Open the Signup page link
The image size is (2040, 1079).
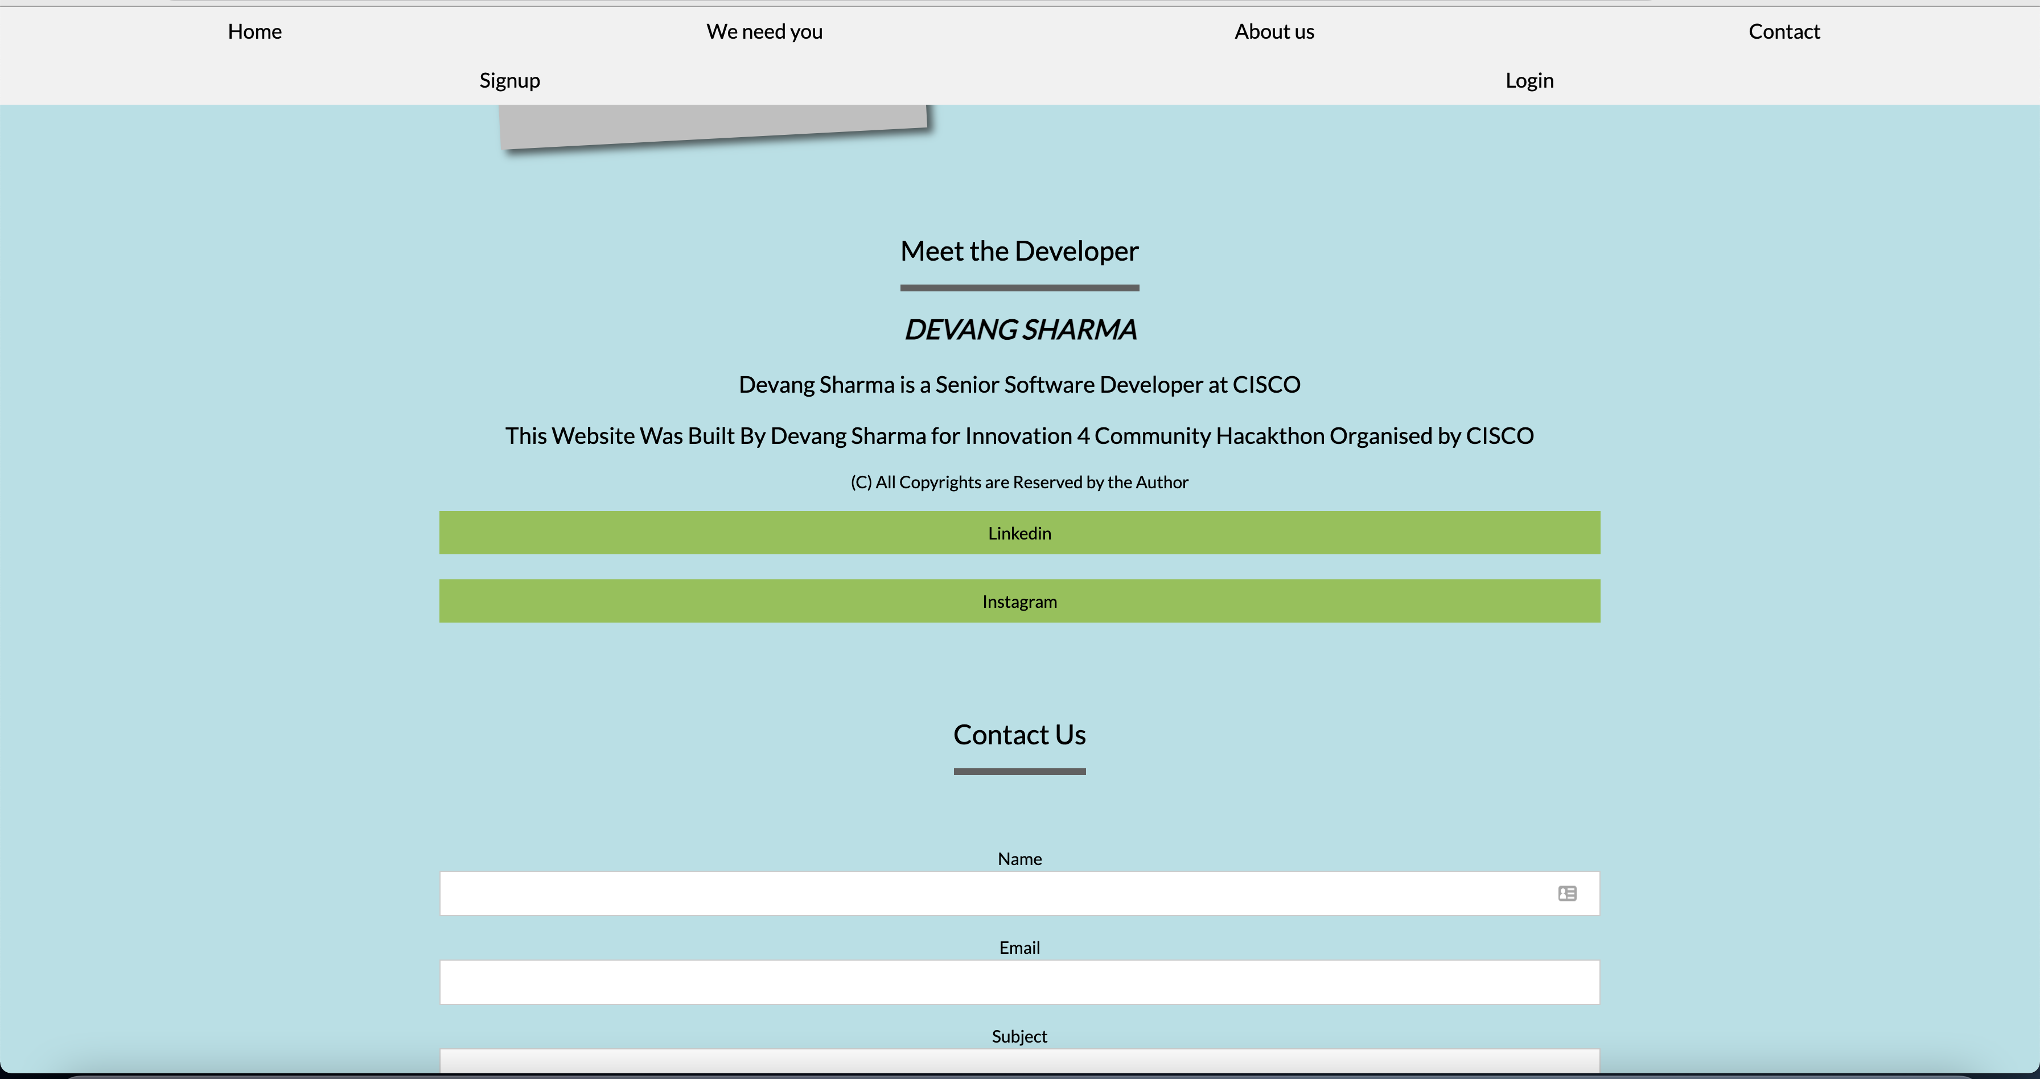(x=509, y=81)
